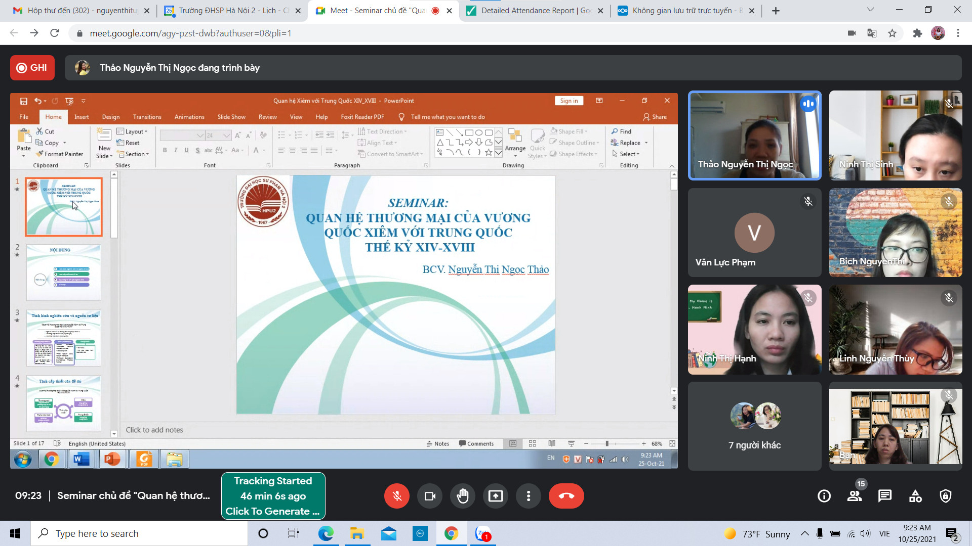Image resolution: width=972 pixels, height=546 pixels.
Task: Open a new Chrome tab
Action: coord(776,11)
